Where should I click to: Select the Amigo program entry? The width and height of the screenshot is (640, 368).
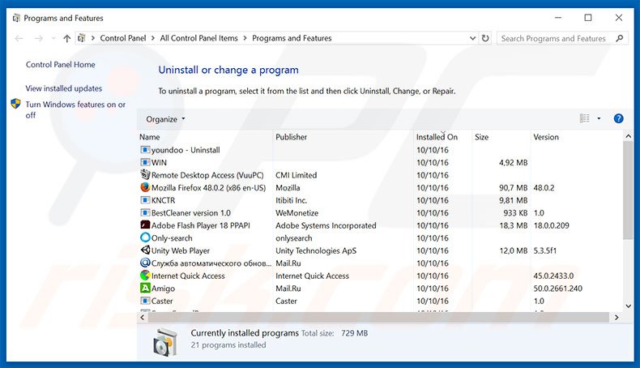point(164,289)
